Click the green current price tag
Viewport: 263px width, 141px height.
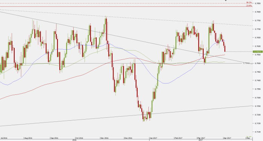[x=258, y=52]
